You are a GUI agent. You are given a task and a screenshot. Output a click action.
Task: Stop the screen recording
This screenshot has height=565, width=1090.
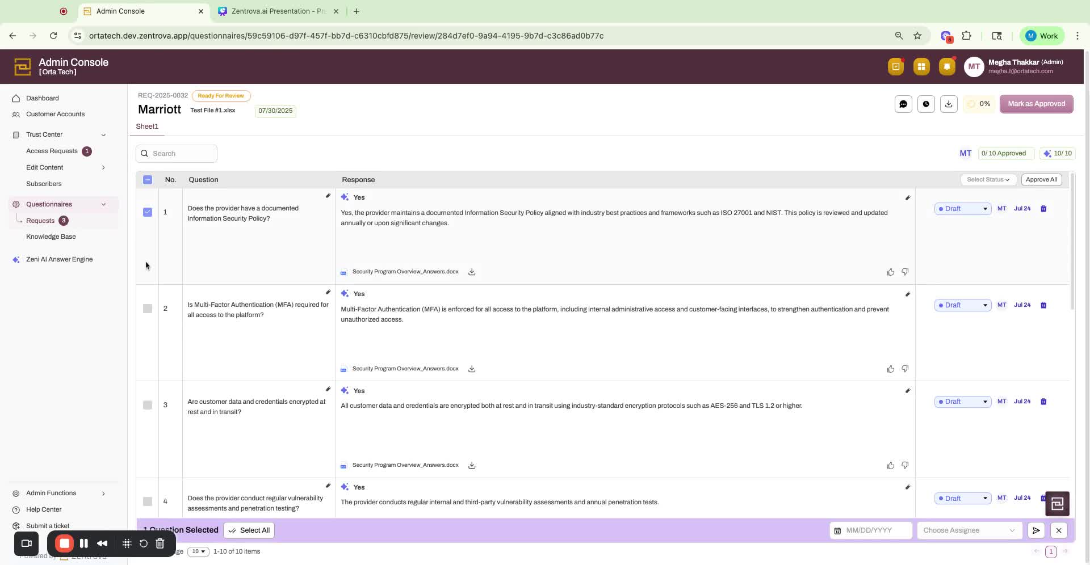point(64,545)
